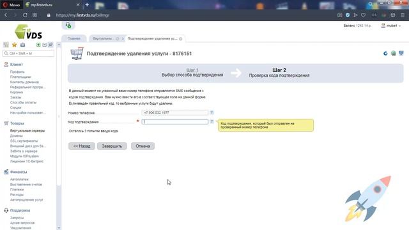Click the Отмена button
Viewport: 409px width, 230px height.
[143, 146]
